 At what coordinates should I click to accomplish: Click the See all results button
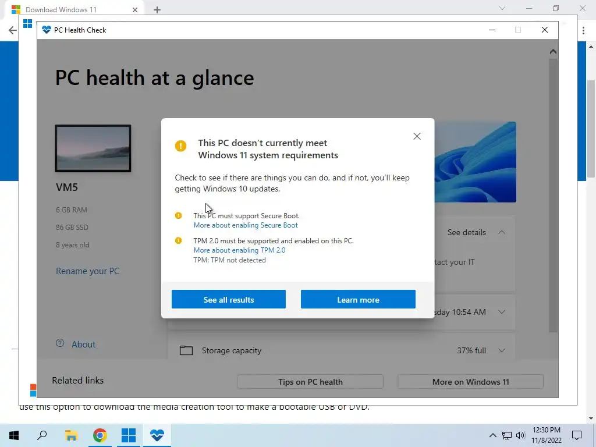(228, 300)
